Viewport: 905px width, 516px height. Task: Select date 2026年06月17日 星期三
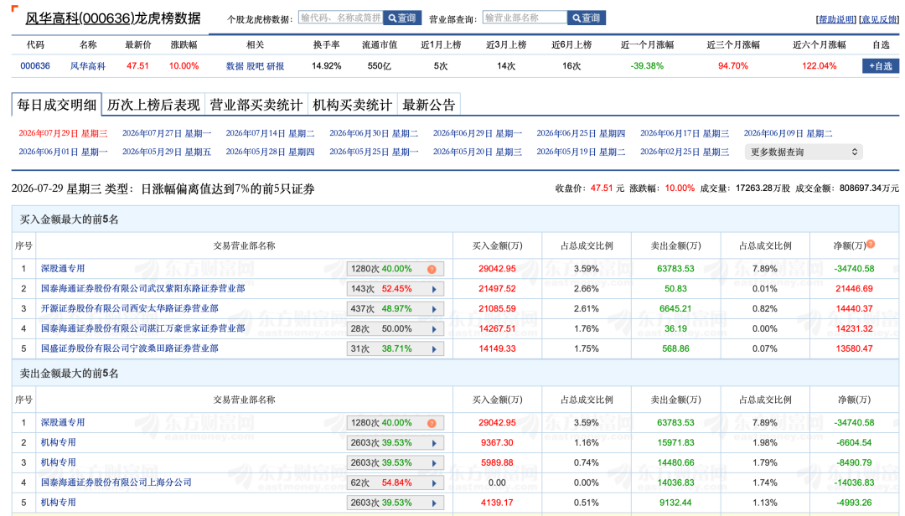(685, 133)
